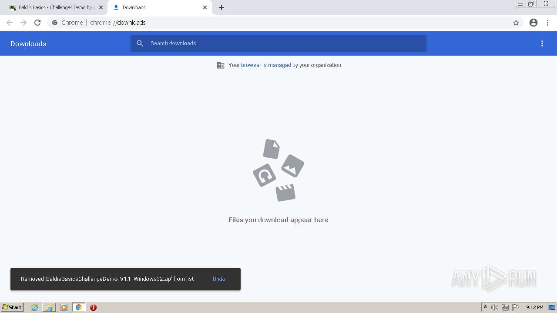Screen dimensions: 557x313
Task: Bookmark this page with star icon
Action: click(x=516, y=23)
